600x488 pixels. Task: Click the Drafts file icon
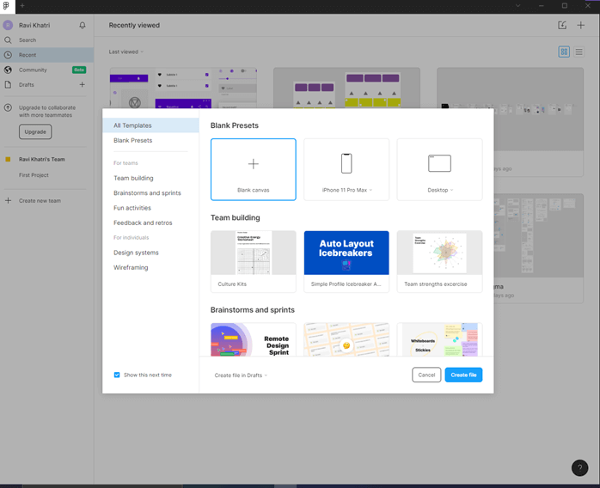coord(8,85)
